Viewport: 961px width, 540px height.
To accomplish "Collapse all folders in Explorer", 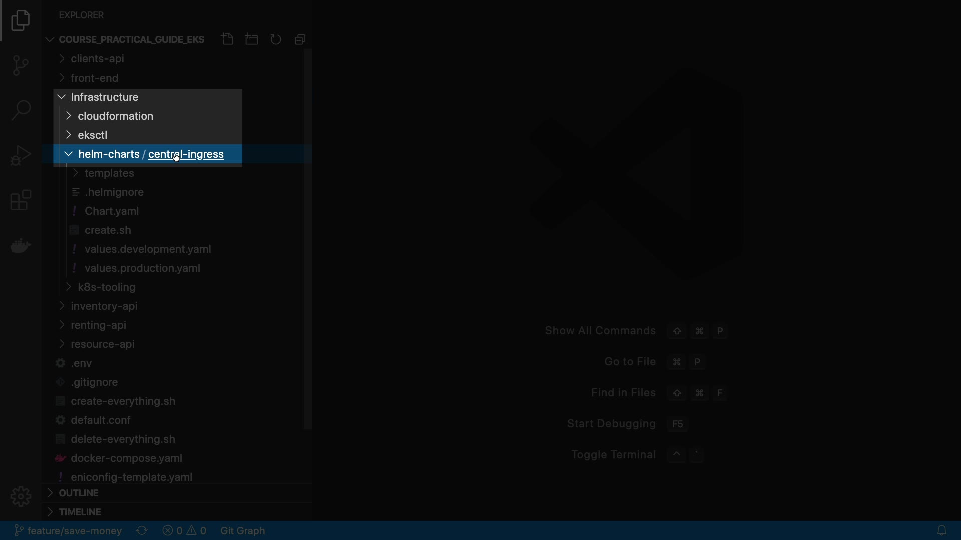I will point(300,39).
